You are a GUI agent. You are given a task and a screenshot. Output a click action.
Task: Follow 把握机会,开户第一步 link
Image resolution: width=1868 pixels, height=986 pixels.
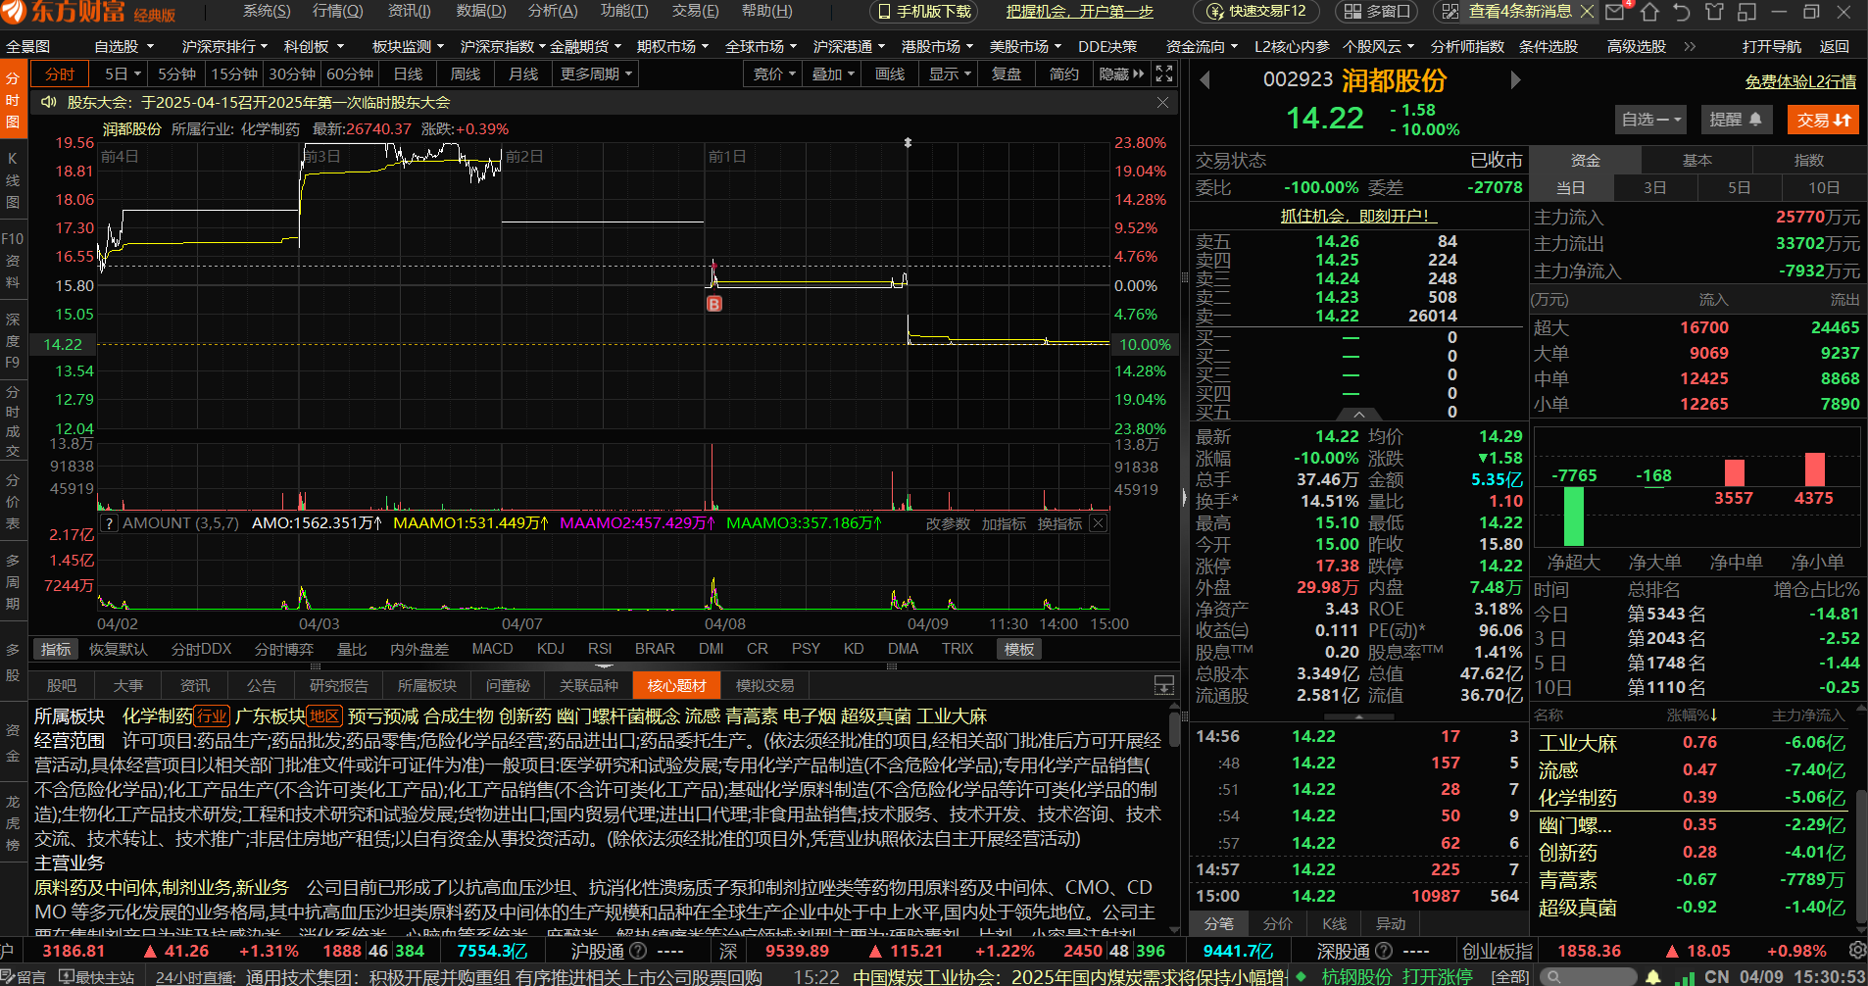point(1080,12)
